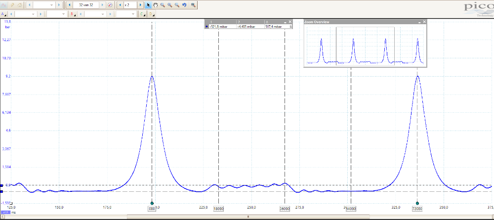Minimize the ruler measurements legend panel
Image resolution: width=494 pixels, height=220 pixels.
[285, 22]
